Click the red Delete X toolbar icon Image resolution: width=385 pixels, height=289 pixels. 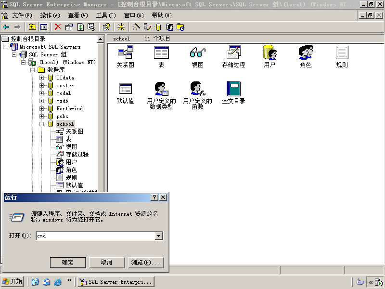point(58,27)
